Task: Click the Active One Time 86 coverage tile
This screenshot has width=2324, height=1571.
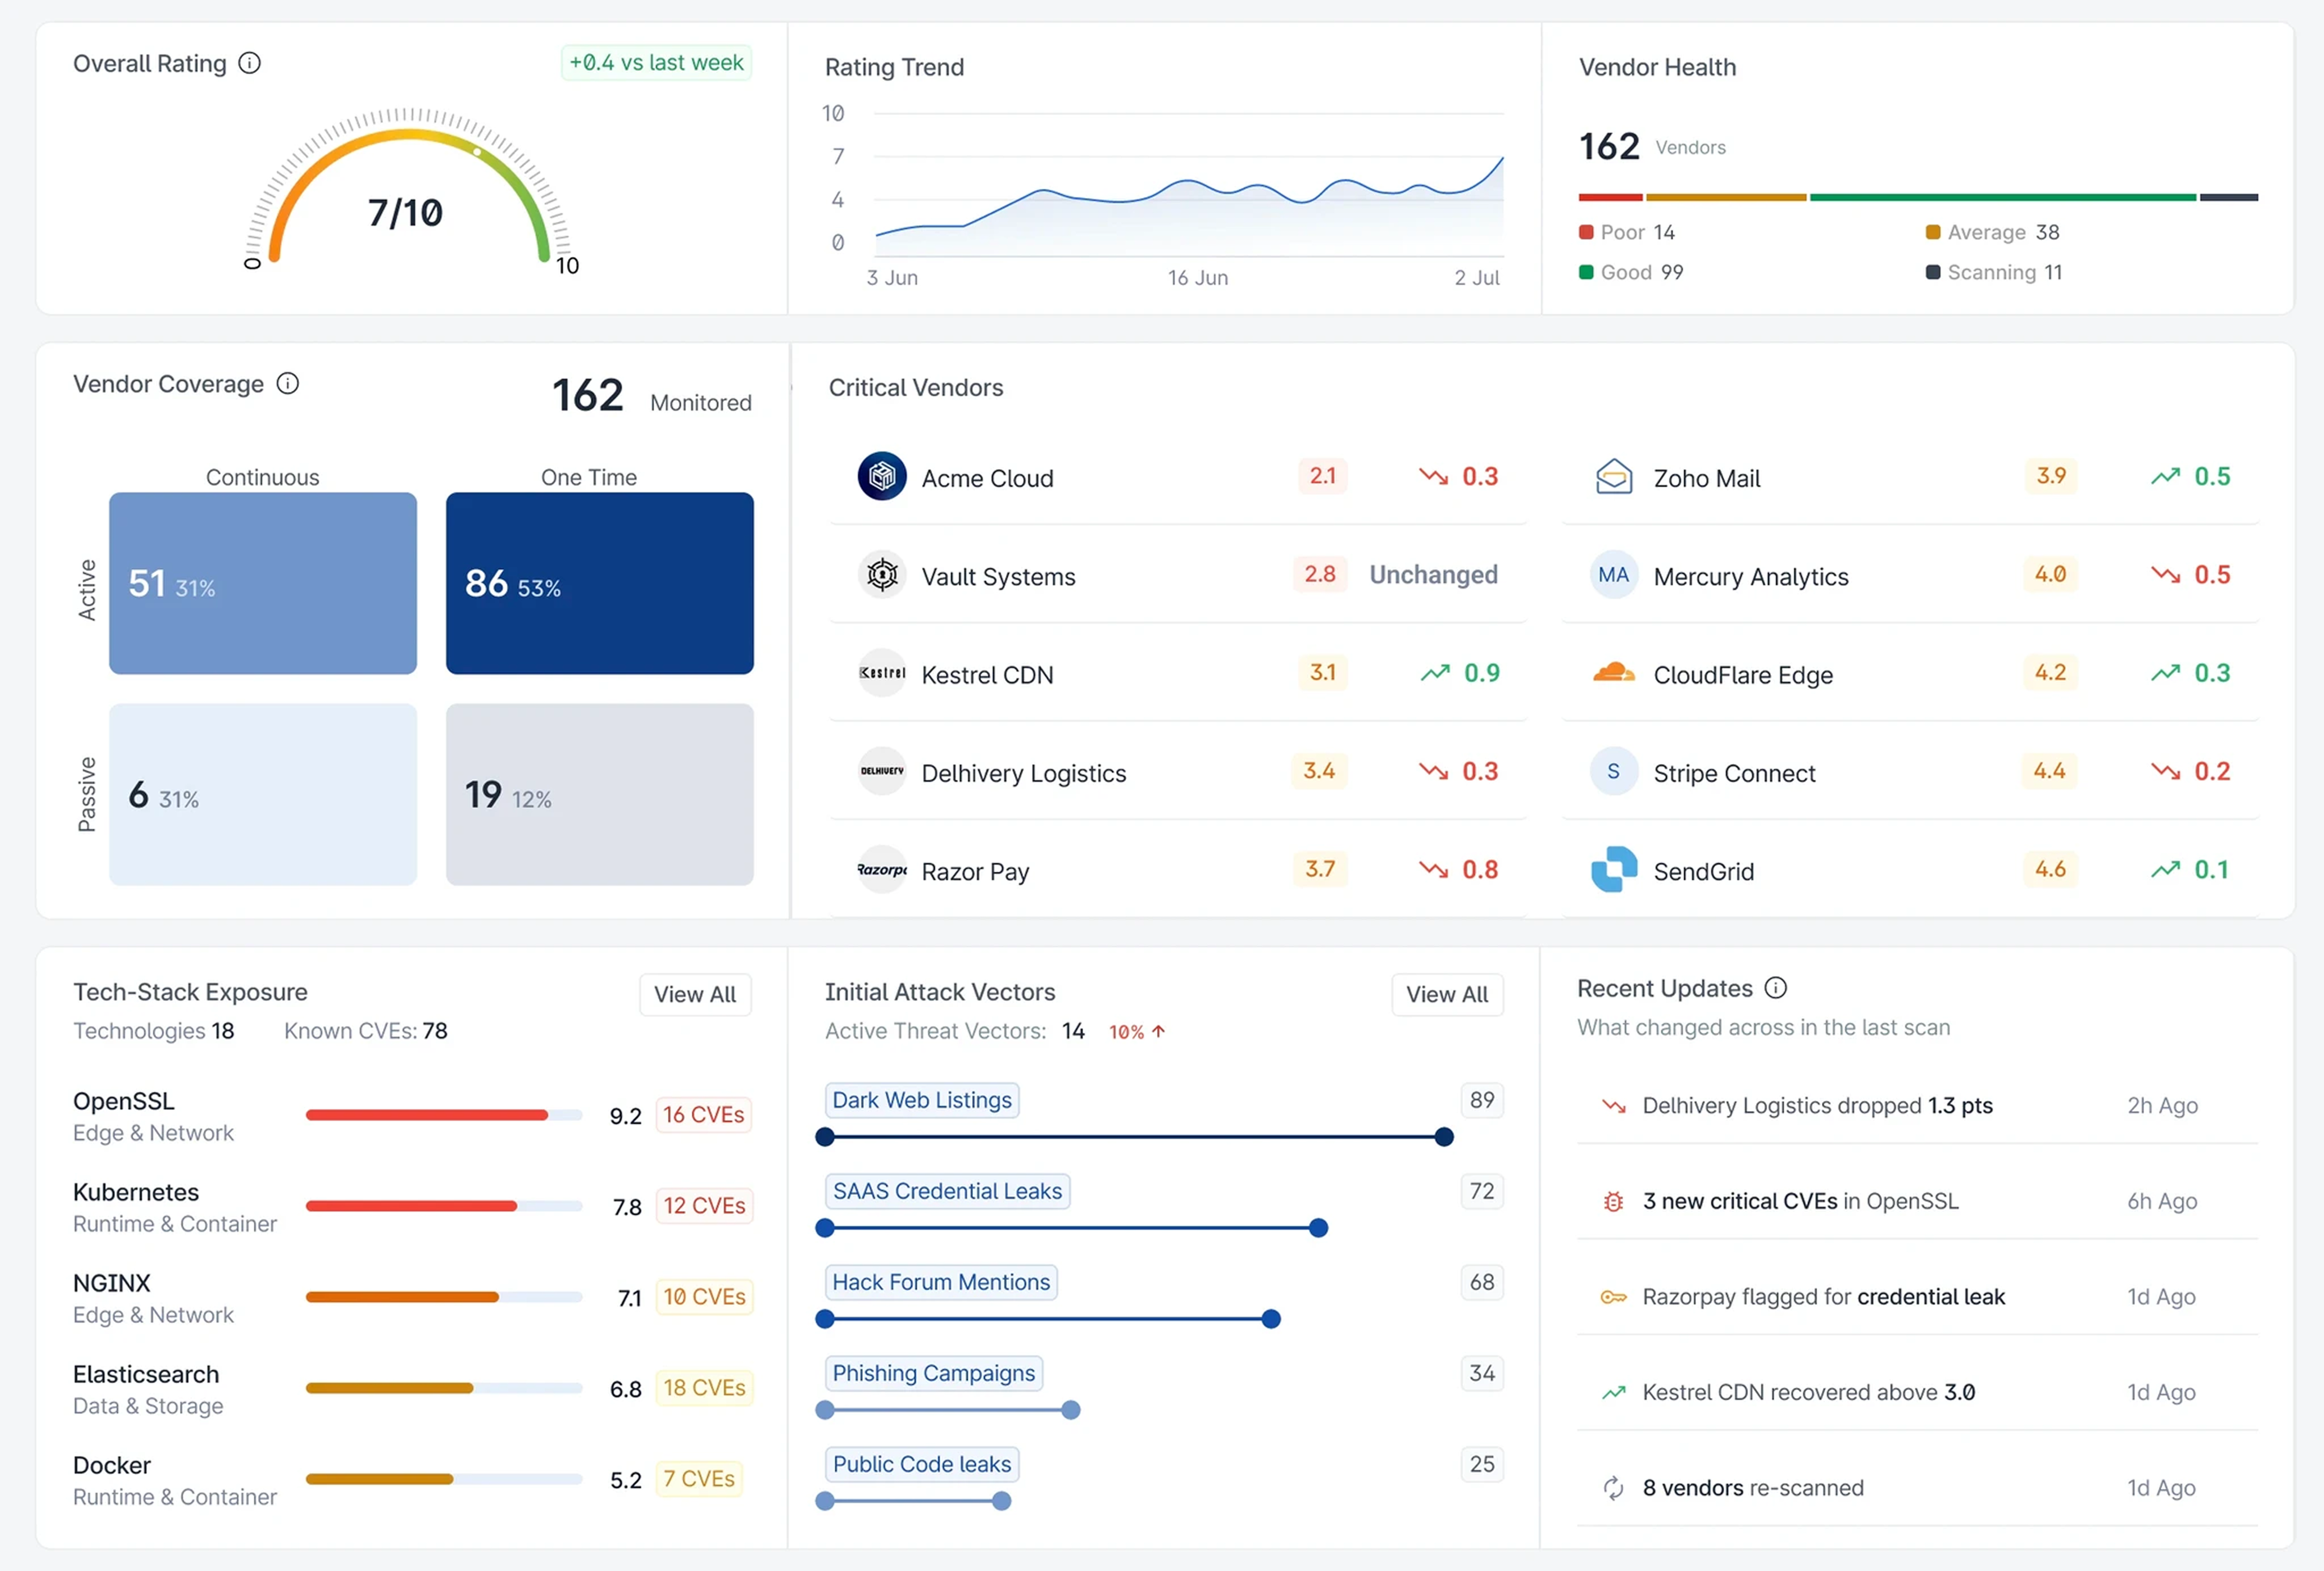Action: coord(600,584)
